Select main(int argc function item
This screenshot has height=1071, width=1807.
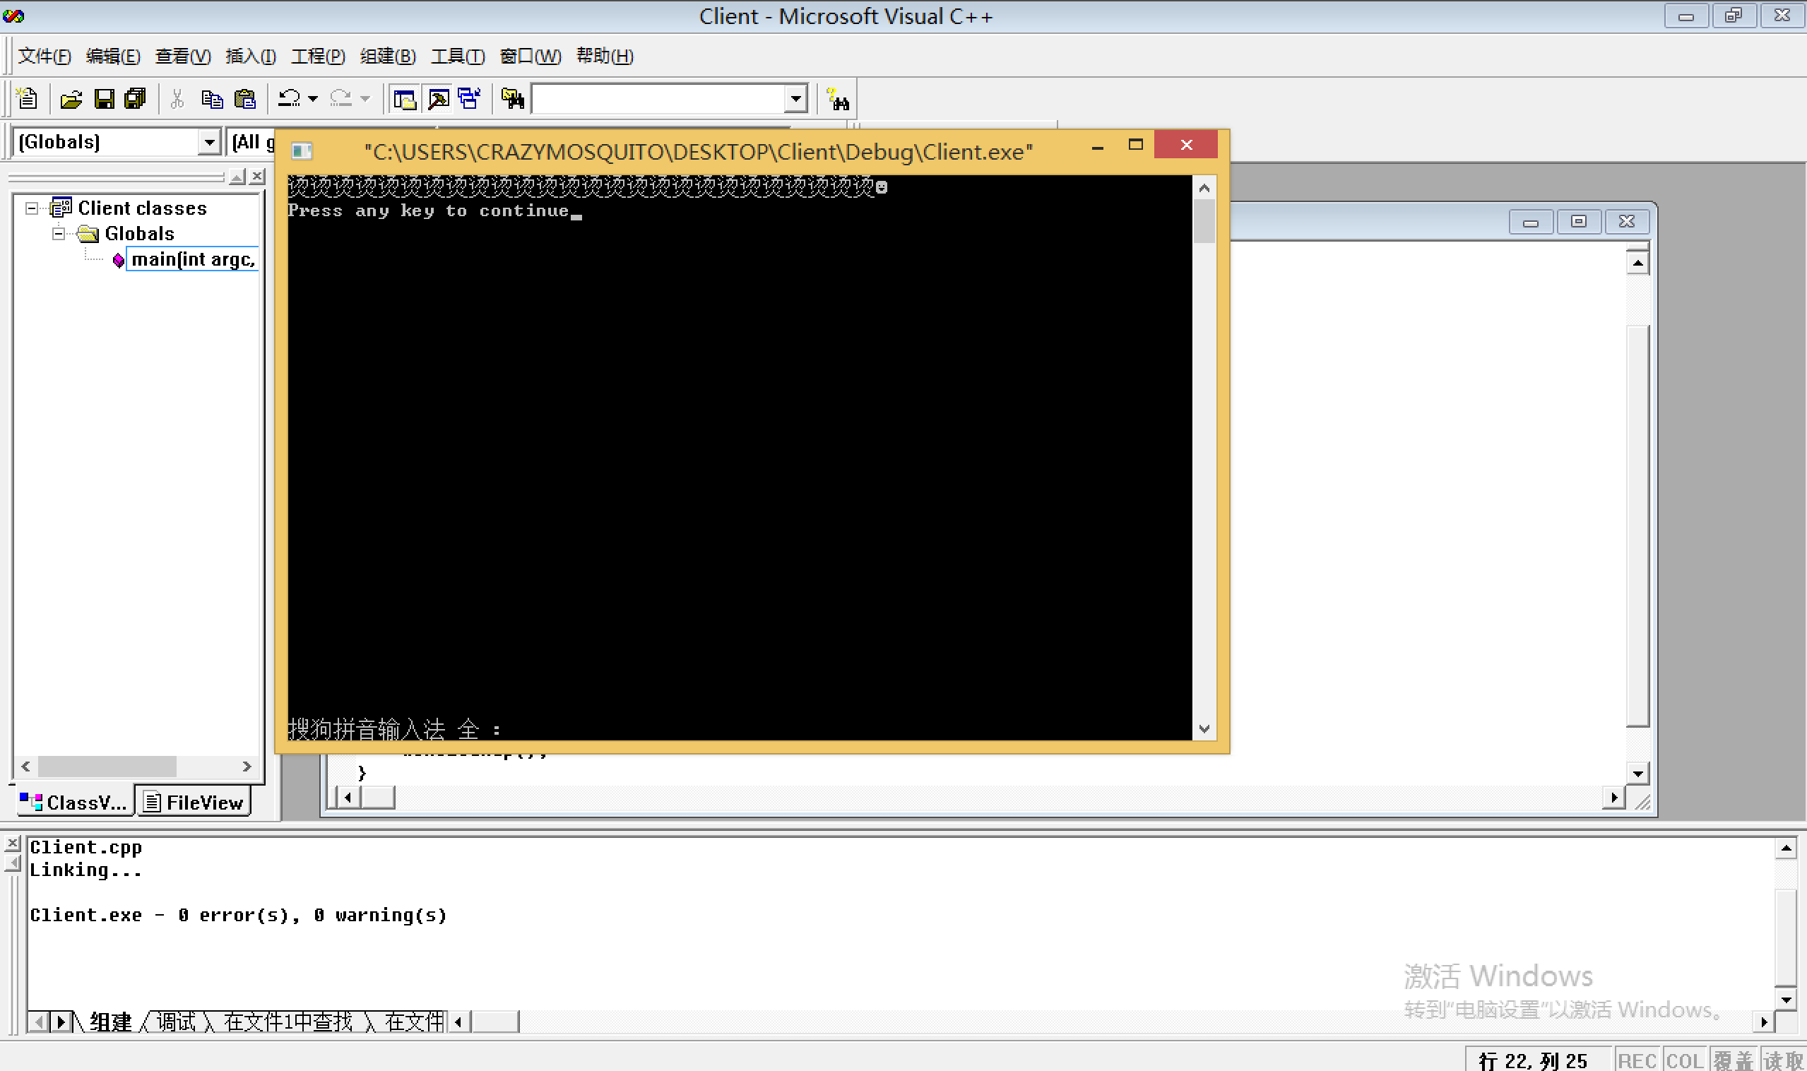[192, 260]
